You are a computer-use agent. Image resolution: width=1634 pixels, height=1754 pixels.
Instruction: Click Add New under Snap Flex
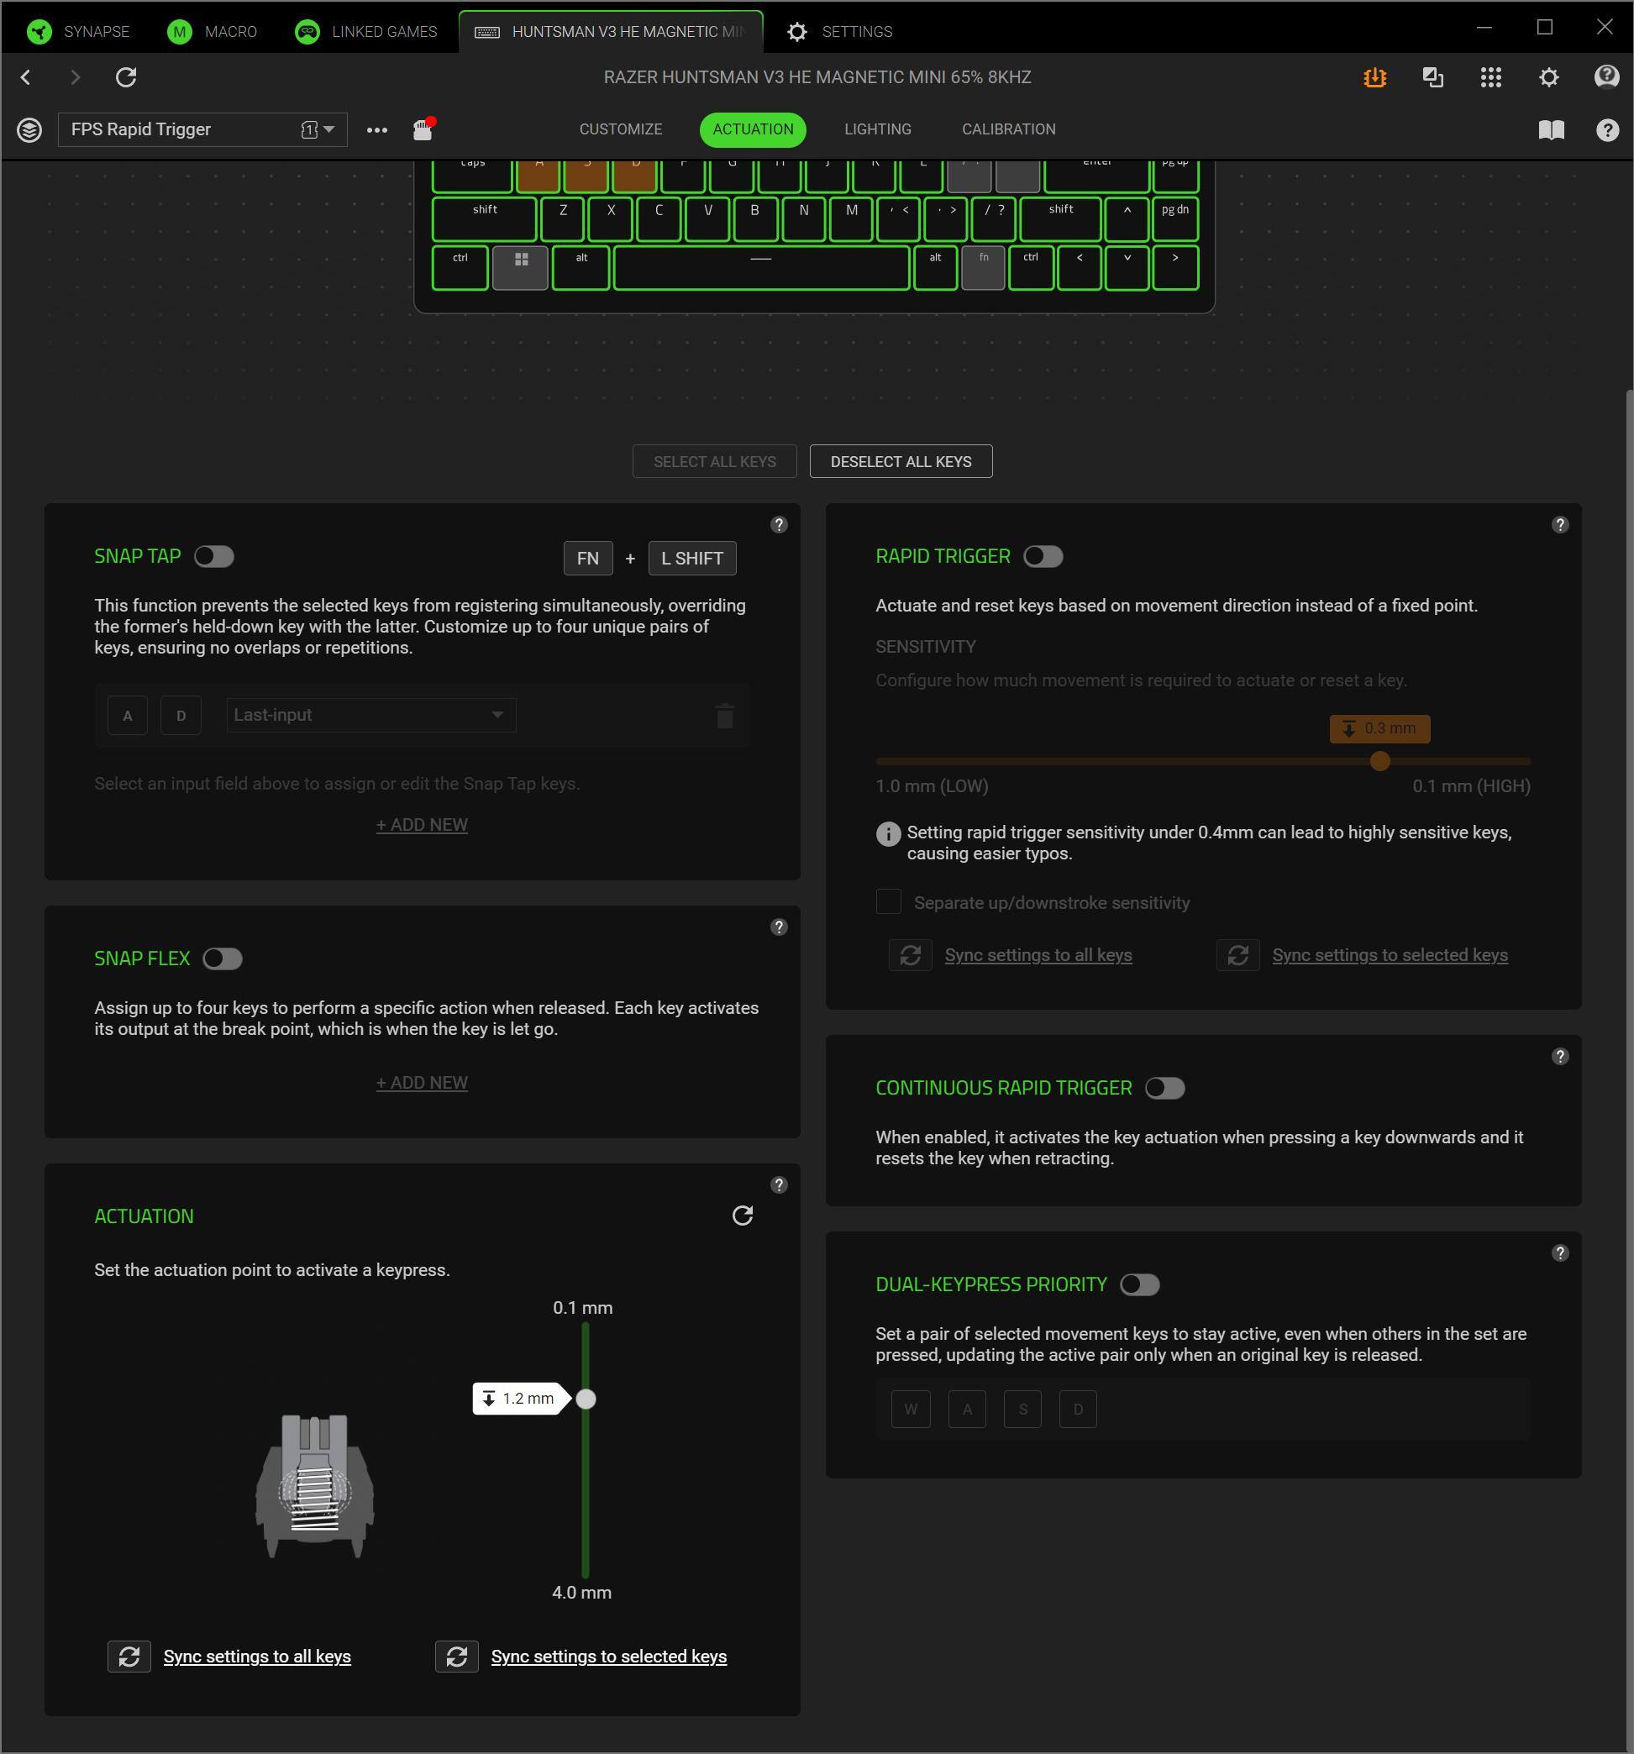(422, 1083)
